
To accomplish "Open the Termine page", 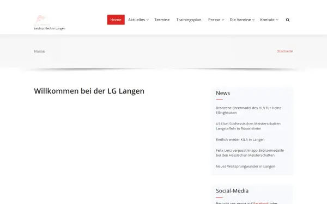I will click(x=162, y=20).
